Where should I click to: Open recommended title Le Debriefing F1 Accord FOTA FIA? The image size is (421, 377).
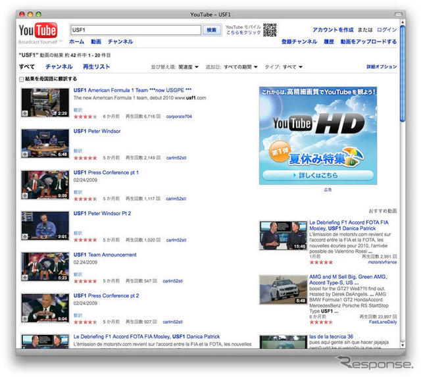coord(349,225)
